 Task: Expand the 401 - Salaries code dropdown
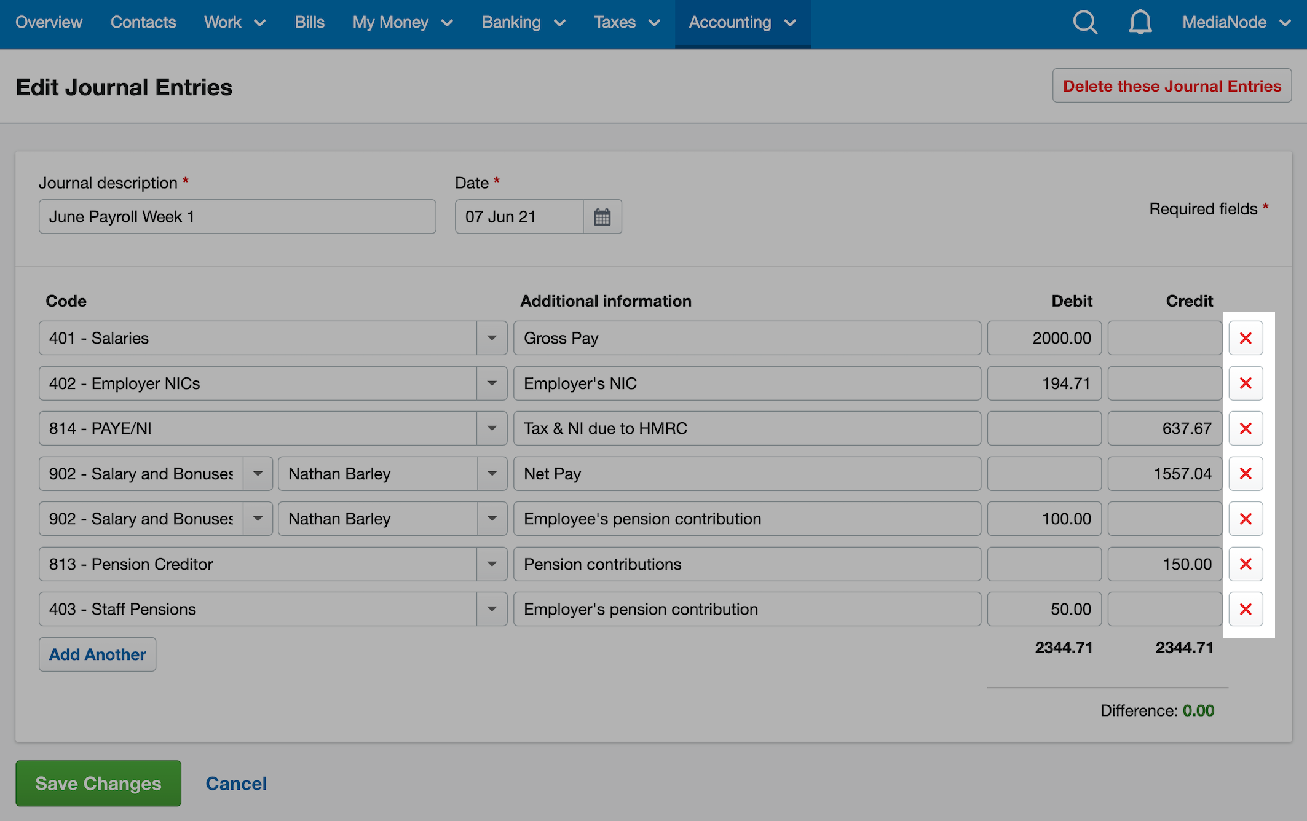[492, 338]
